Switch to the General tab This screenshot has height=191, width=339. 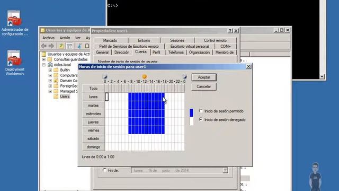click(x=102, y=53)
